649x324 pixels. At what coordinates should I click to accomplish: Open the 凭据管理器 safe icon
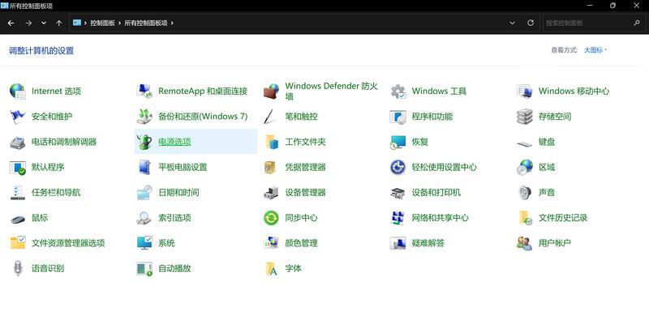[271, 168]
